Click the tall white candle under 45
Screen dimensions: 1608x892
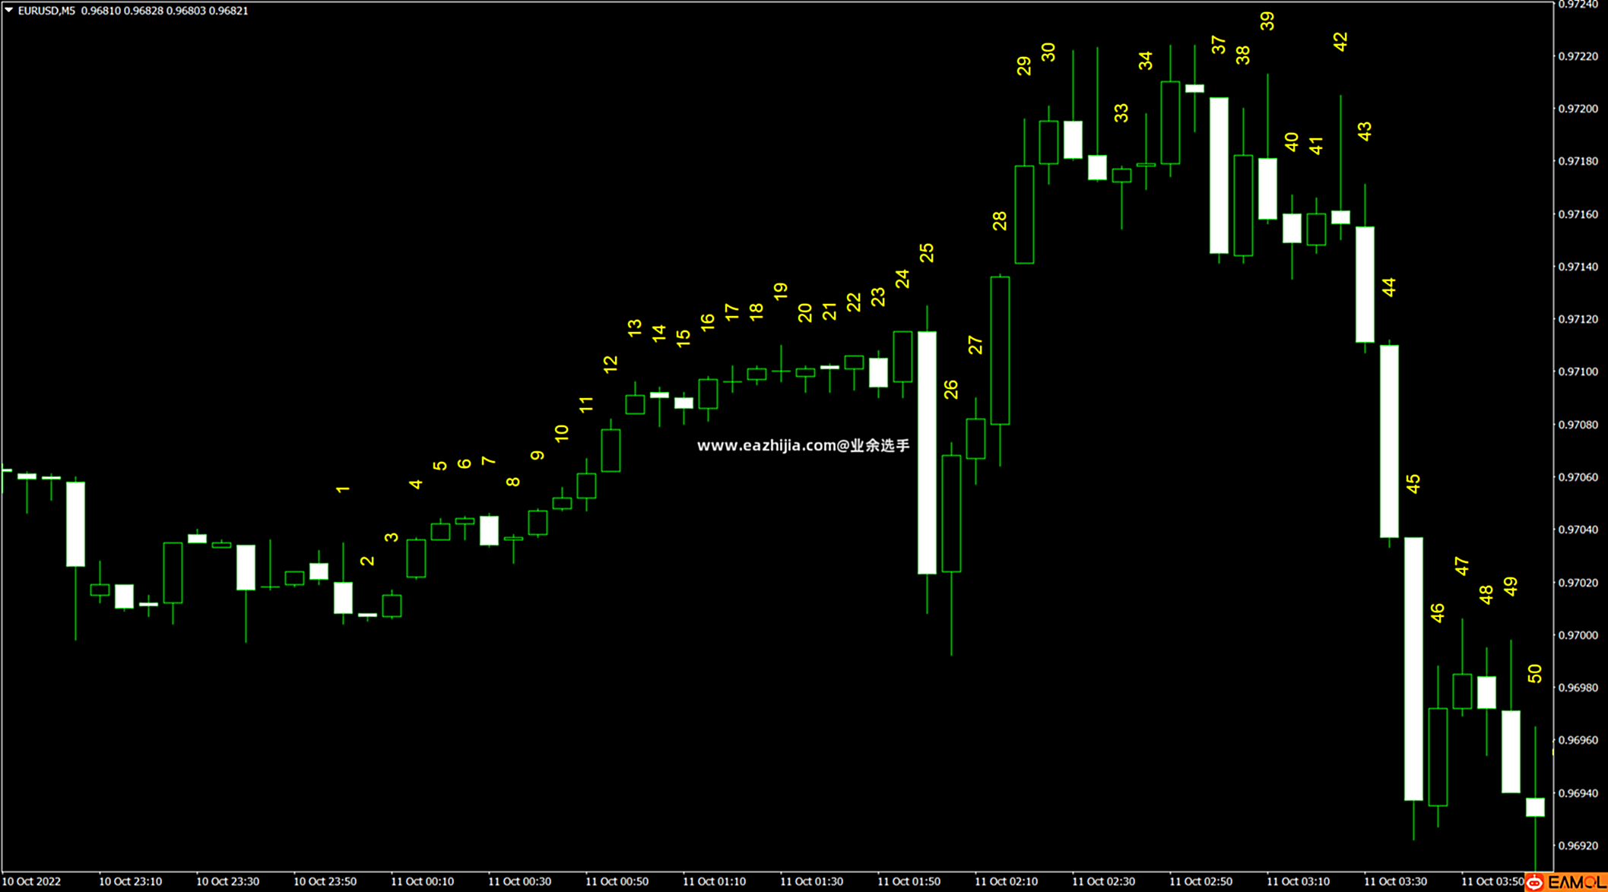1413,669
